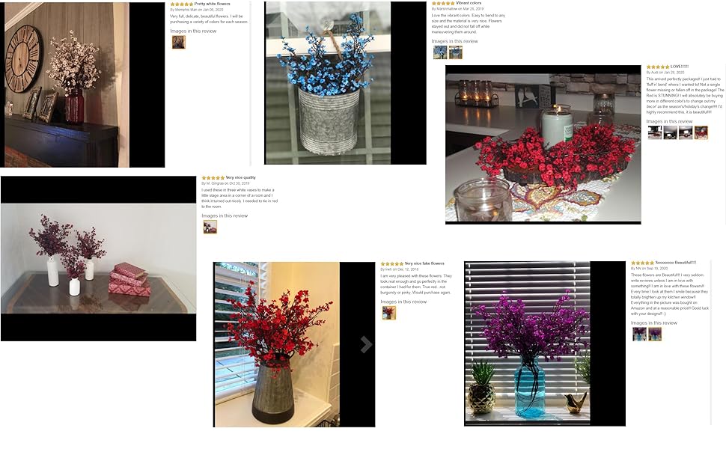
Task: Open second thumbnail in the LOVE!!!!!! review
Action: [671, 132]
